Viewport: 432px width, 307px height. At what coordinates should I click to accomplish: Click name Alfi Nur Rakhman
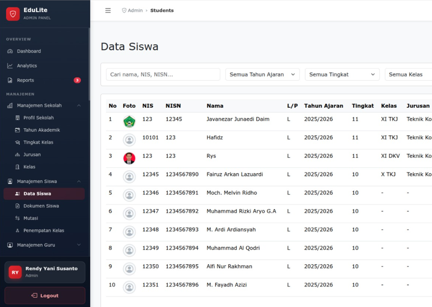[x=229, y=266]
